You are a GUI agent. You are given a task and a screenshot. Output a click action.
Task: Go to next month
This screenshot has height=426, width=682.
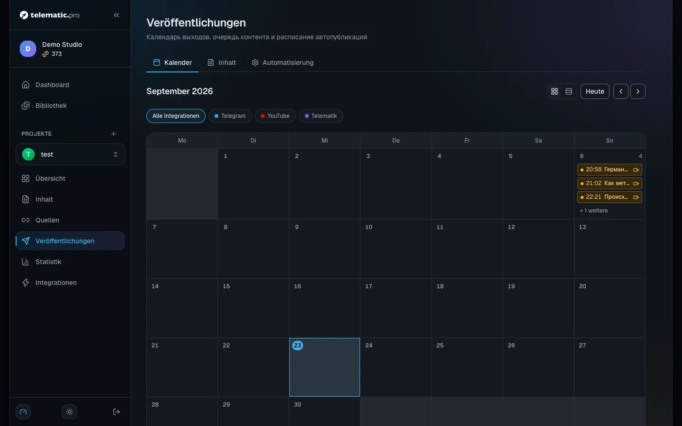pos(638,91)
